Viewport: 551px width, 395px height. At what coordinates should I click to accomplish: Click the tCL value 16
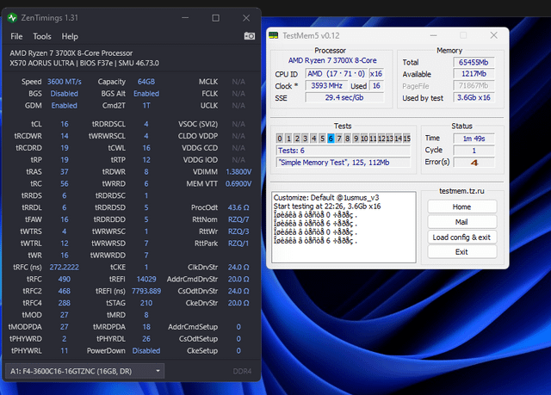pos(65,124)
